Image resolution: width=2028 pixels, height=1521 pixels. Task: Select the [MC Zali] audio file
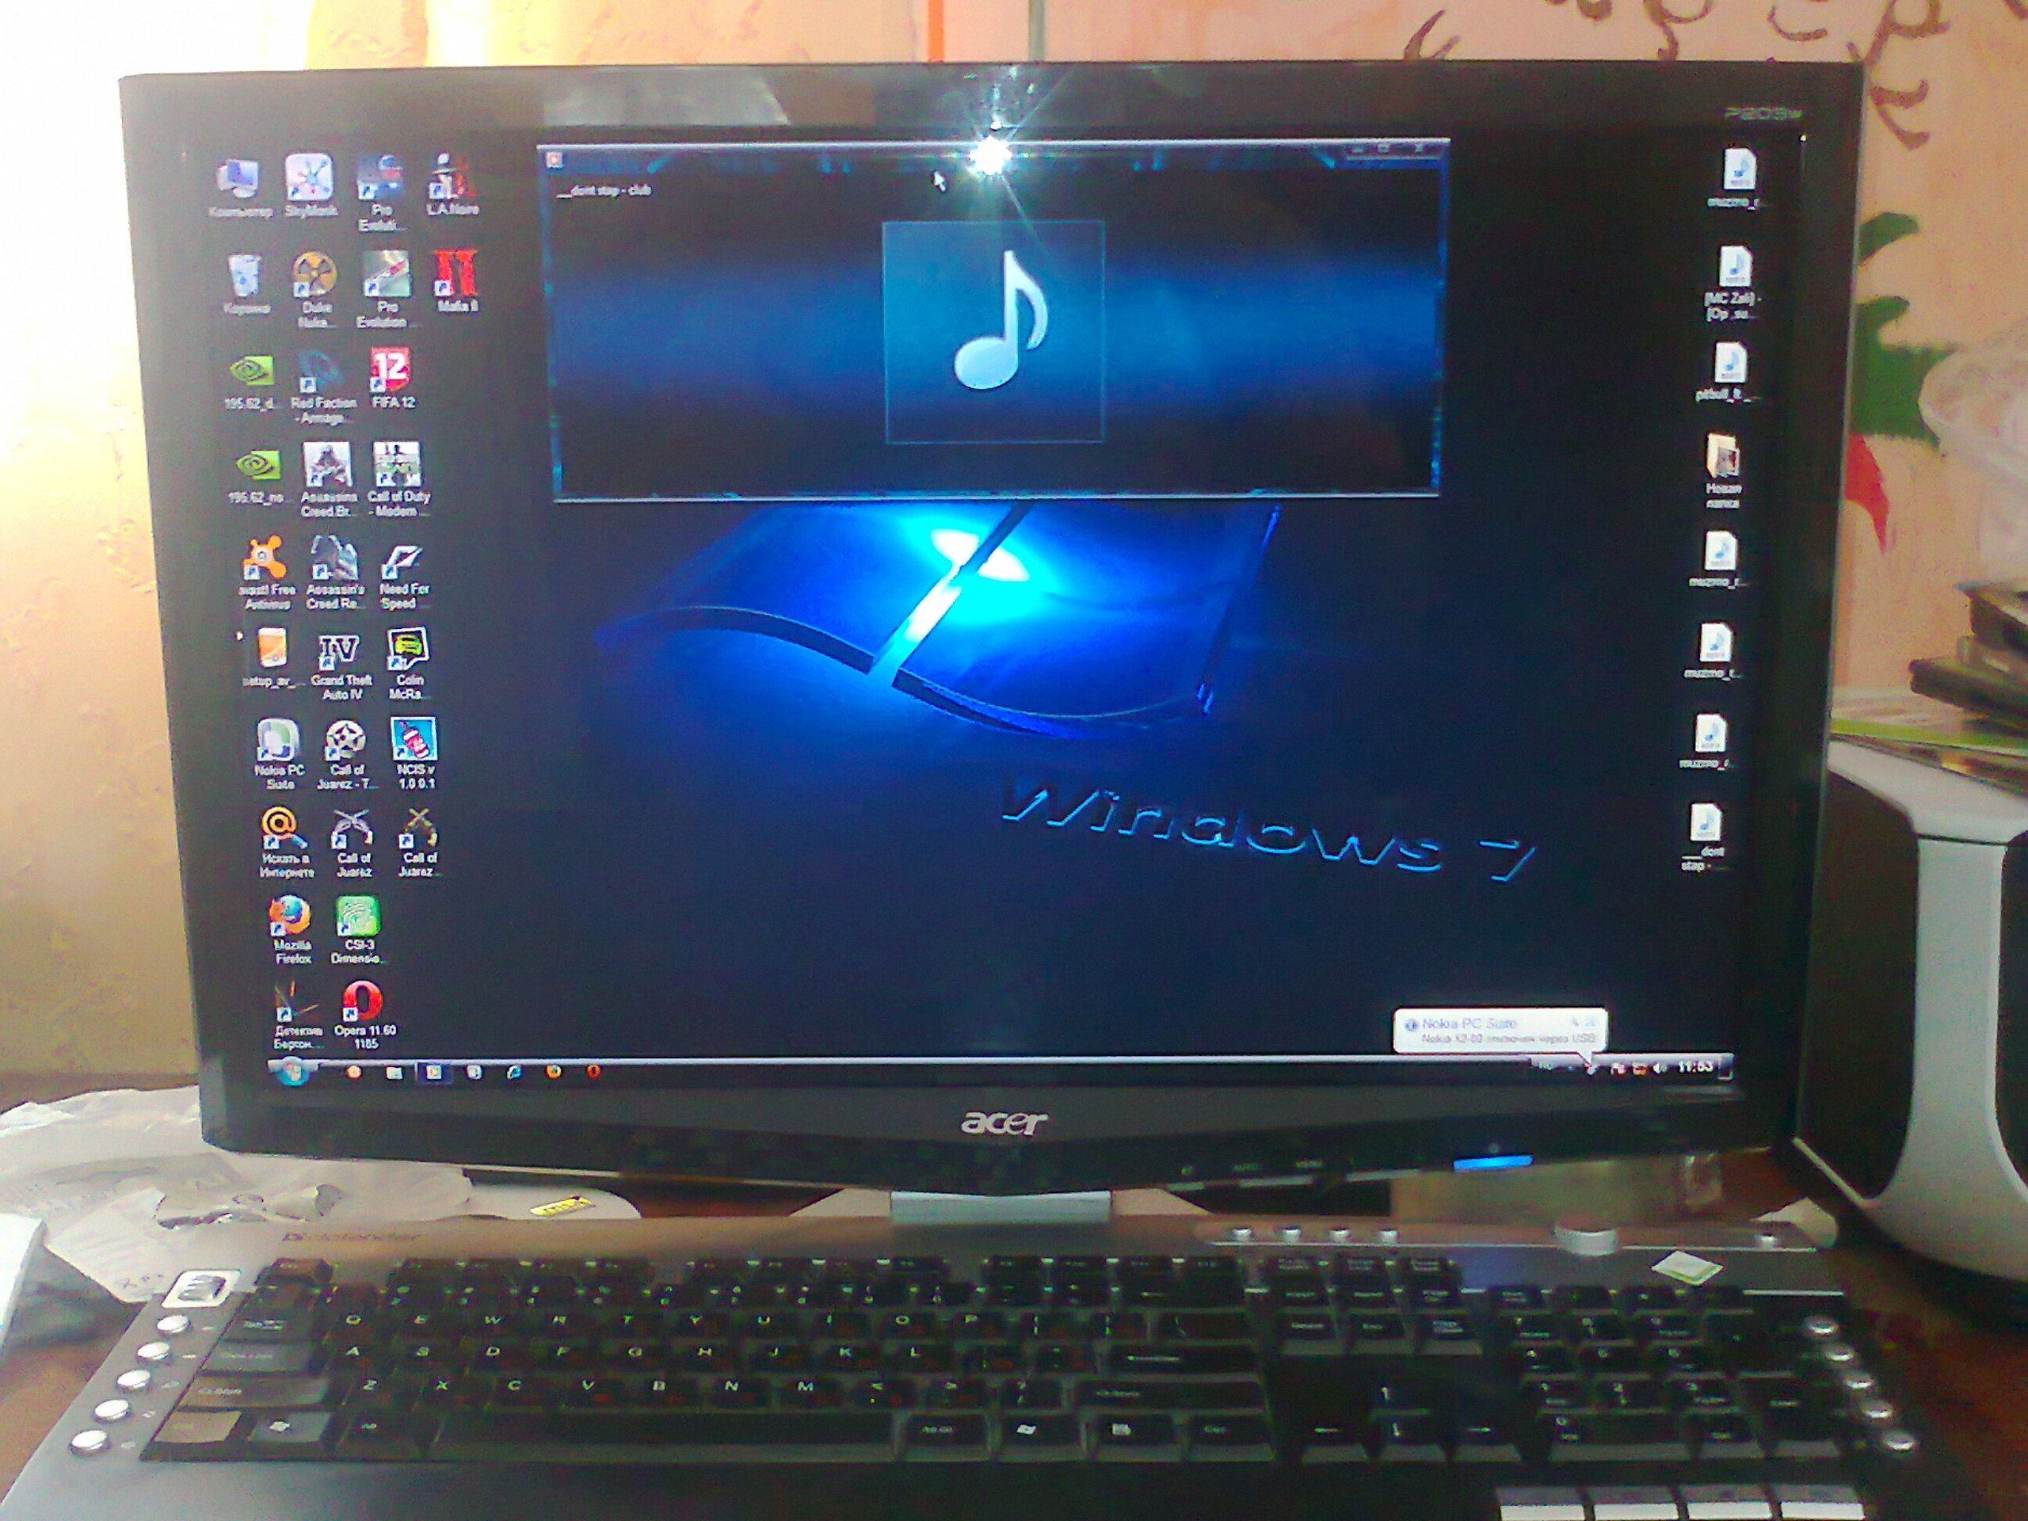tap(1731, 282)
